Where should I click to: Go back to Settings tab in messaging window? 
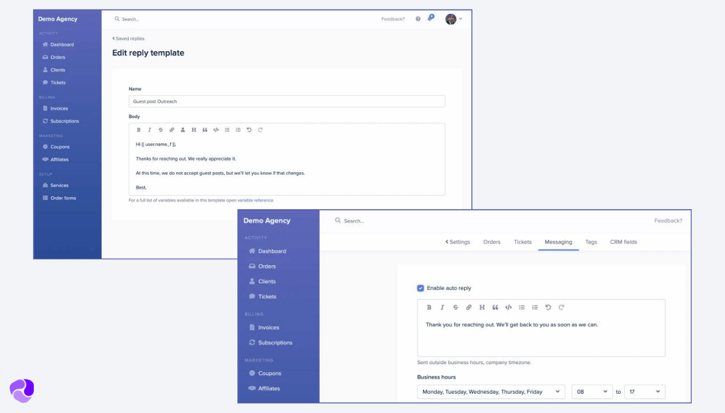click(458, 242)
